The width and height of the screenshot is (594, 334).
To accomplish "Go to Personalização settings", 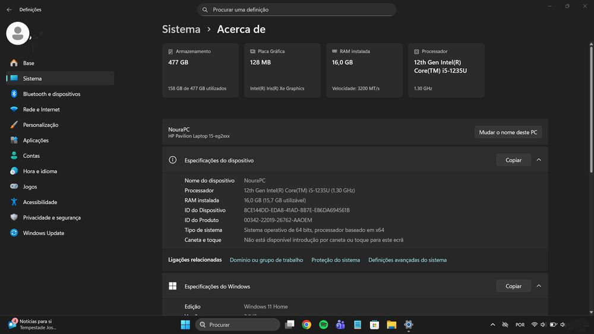I will [x=60, y=125].
